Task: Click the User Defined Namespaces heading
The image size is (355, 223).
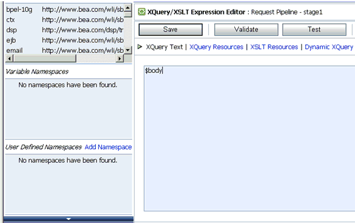Action: (x=43, y=147)
